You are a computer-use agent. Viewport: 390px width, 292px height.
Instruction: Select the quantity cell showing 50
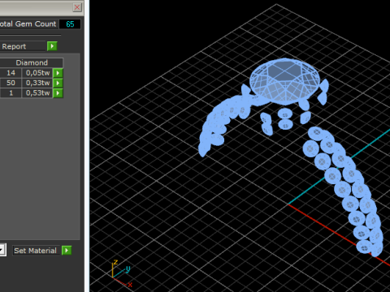click(x=11, y=83)
